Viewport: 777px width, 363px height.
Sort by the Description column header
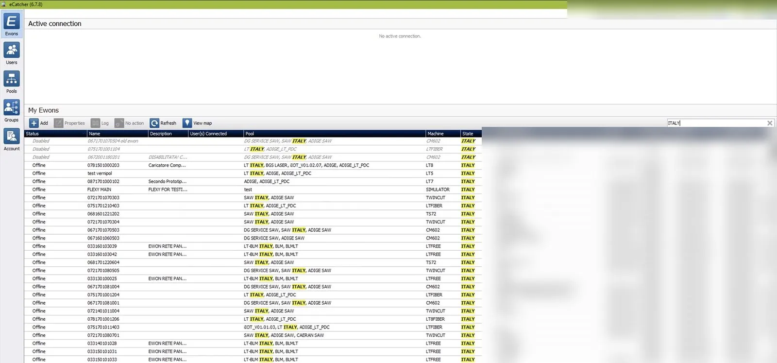[168, 134]
